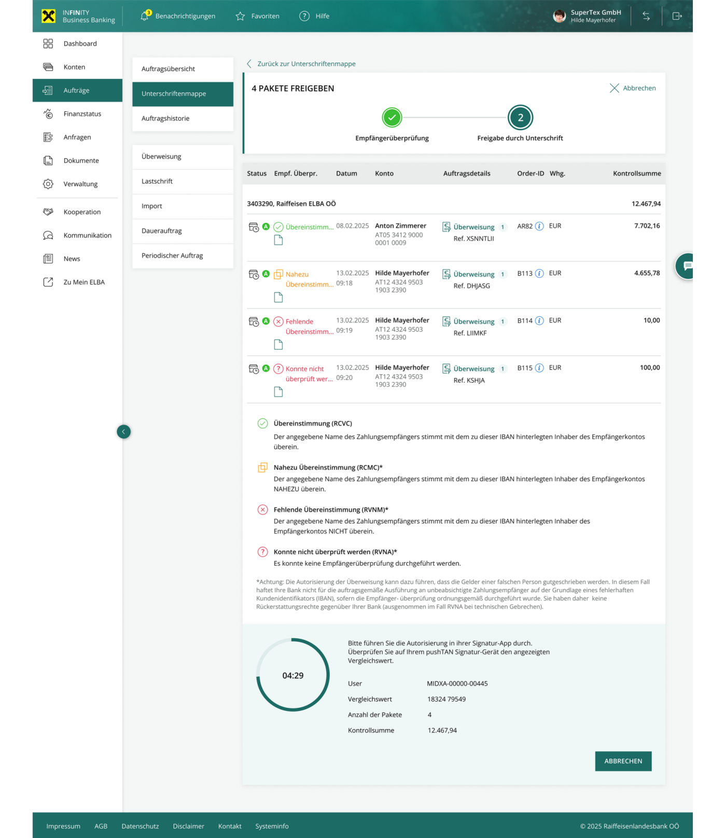Screen dimensions: 726x838
Task: Click info icon next to Order-ID AR82
Action: 539,226
